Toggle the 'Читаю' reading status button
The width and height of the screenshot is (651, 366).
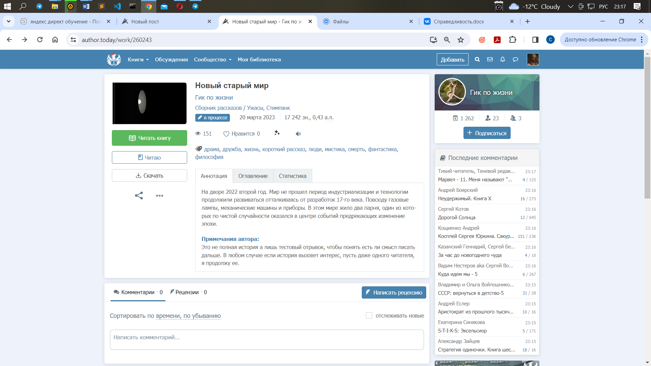149,158
